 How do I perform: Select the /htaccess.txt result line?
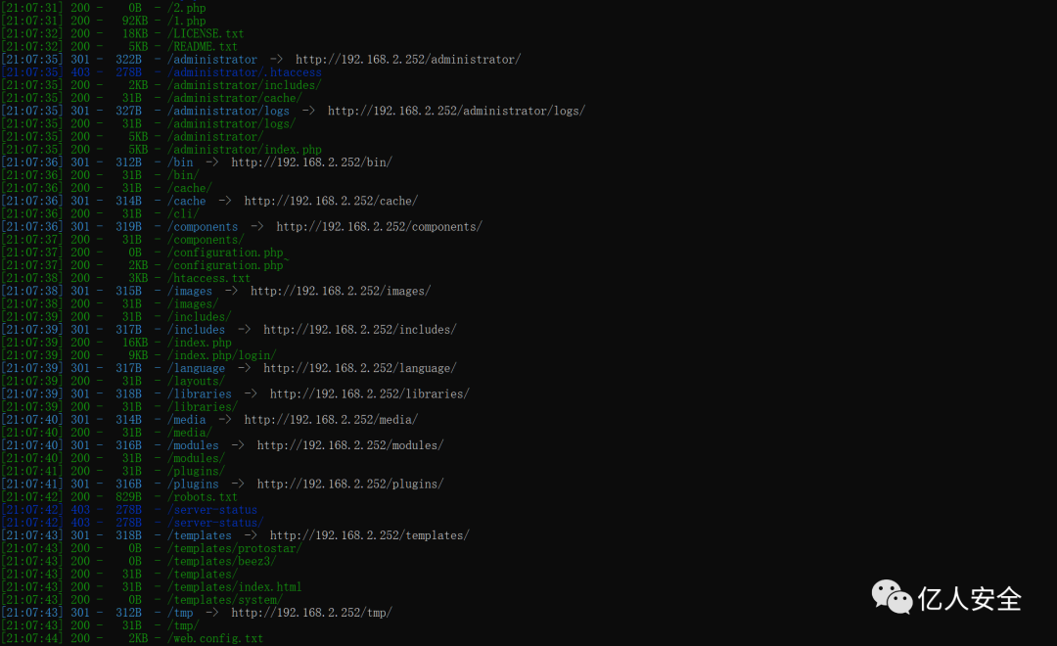[x=208, y=278]
